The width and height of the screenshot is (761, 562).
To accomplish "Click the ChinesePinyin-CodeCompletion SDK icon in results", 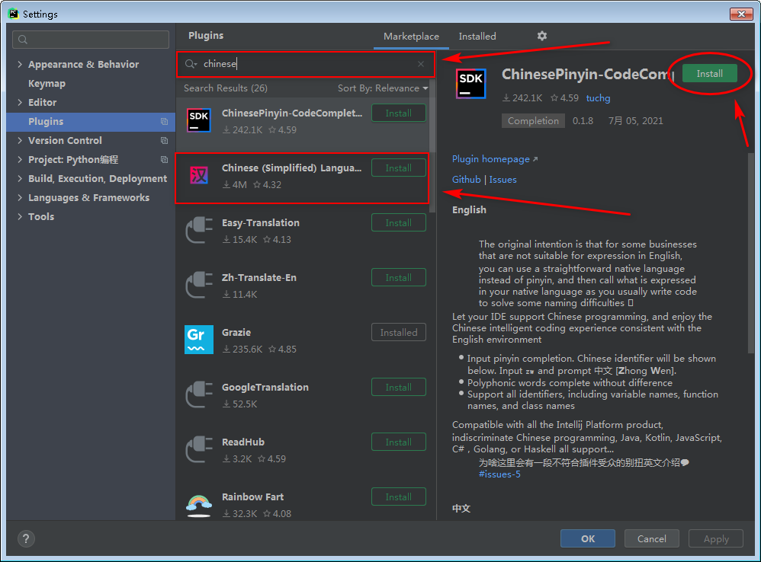I will click(199, 120).
